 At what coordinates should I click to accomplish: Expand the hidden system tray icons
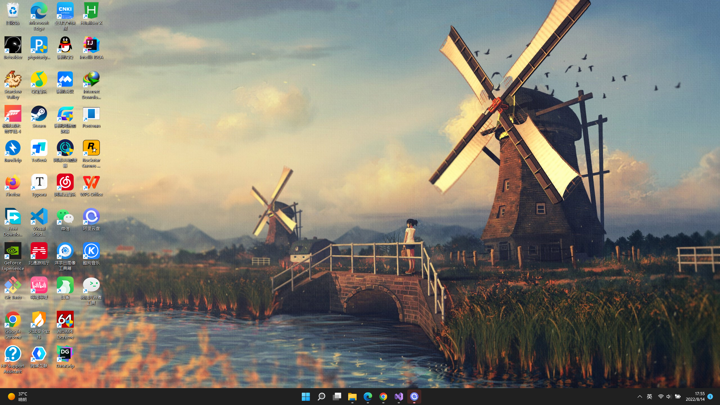tap(640, 397)
